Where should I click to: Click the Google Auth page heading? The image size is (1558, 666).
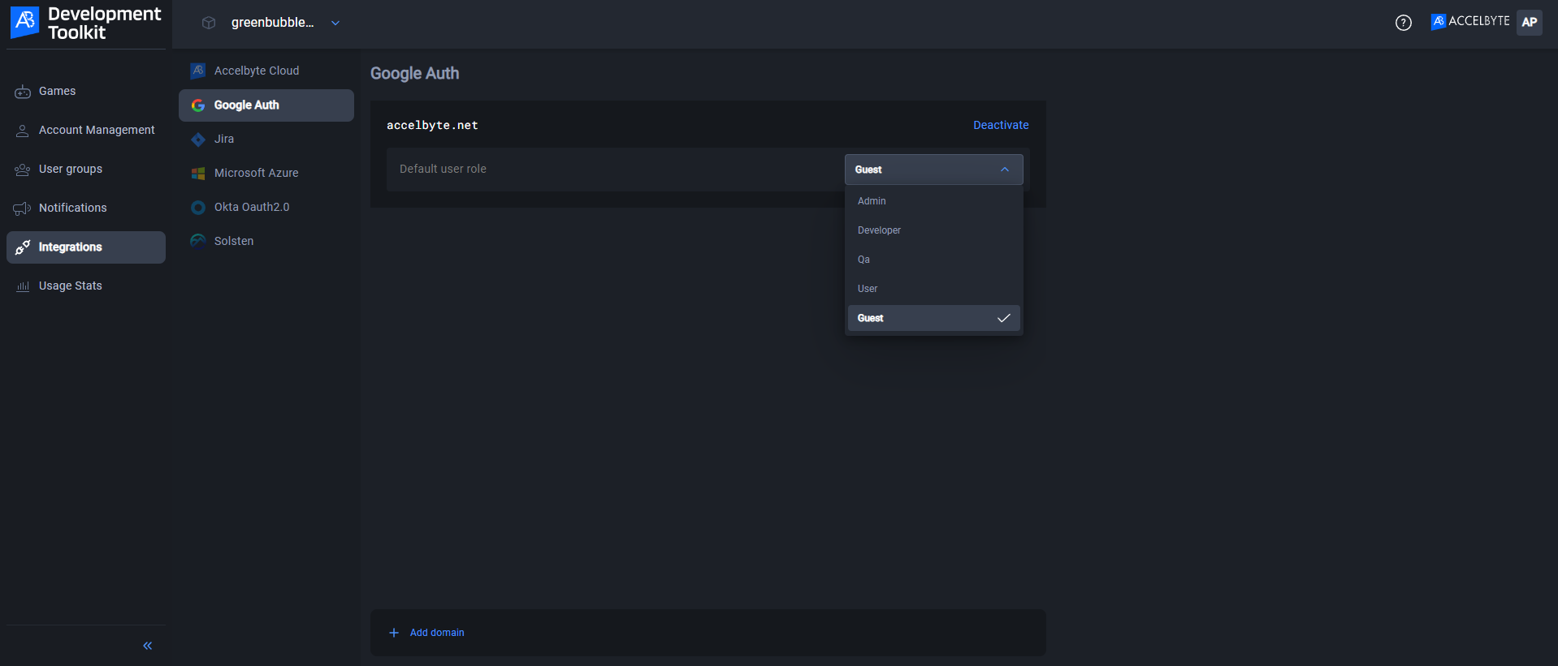tap(414, 73)
